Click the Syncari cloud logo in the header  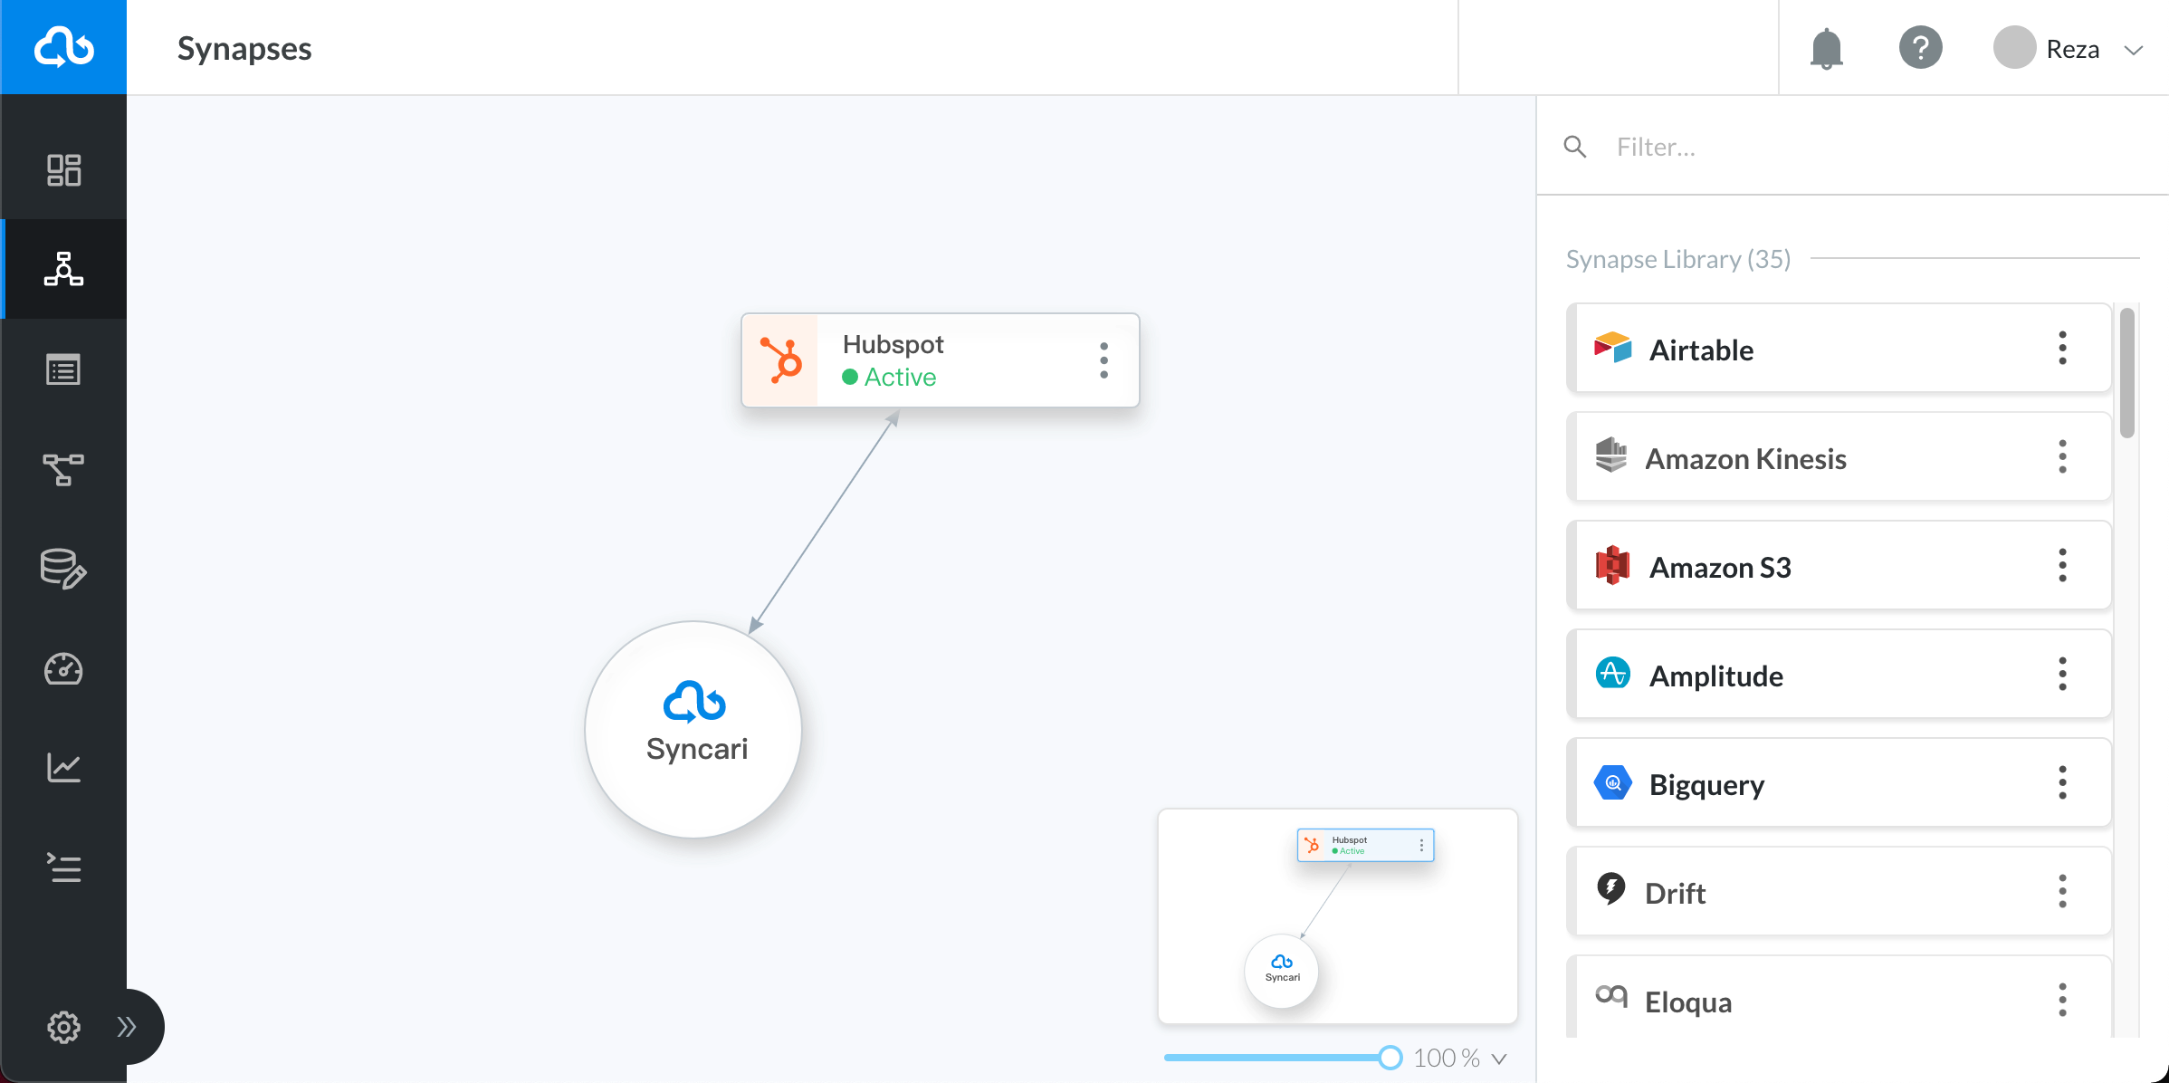[x=63, y=47]
